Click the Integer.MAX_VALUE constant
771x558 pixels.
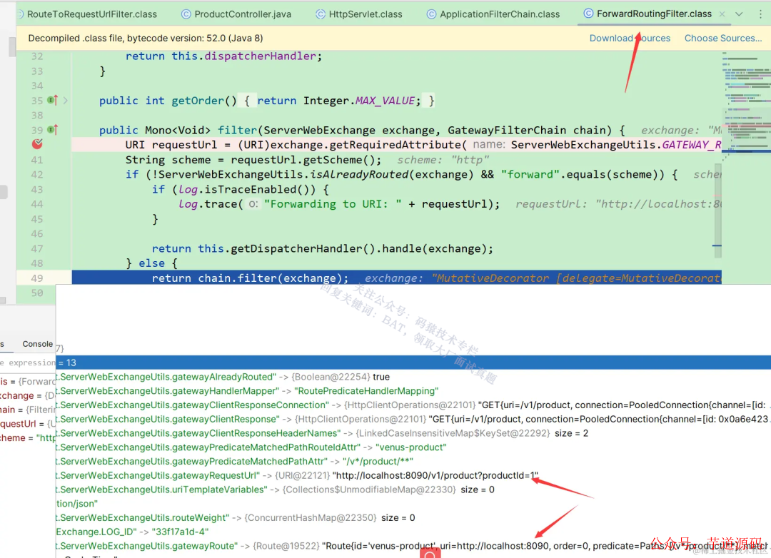pyautogui.click(x=359, y=101)
